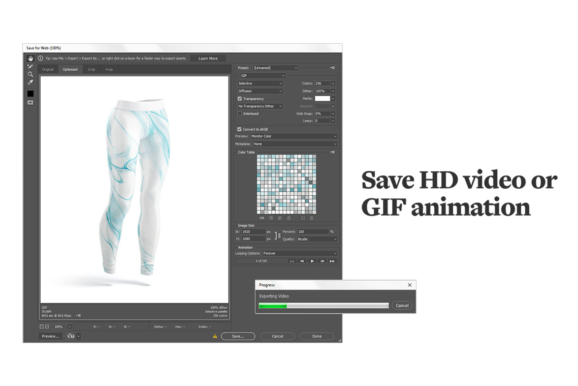Play the animation
578x386 pixels.
(312, 261)
